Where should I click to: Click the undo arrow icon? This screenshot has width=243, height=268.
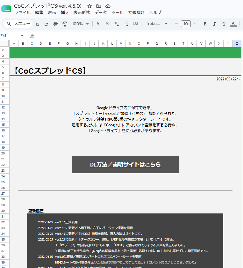tap(37, 24)
